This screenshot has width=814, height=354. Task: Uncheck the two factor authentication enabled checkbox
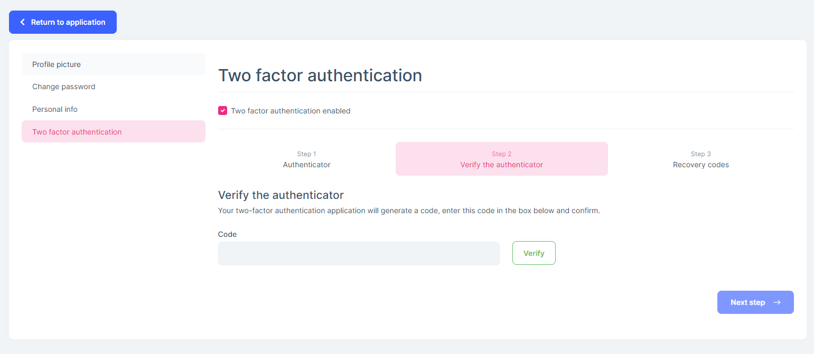point(223,111)
